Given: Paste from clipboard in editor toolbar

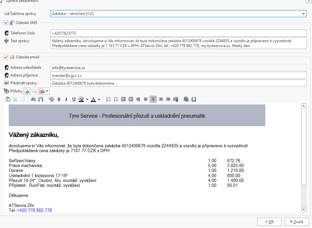Looking at the screenshot, I should click(x=8, y=99).
